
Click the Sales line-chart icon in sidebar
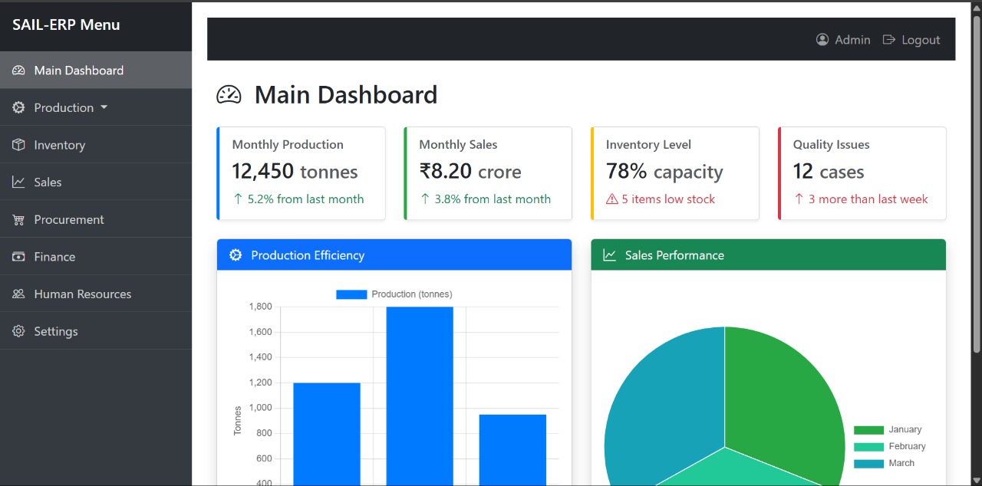pos(18,182)
